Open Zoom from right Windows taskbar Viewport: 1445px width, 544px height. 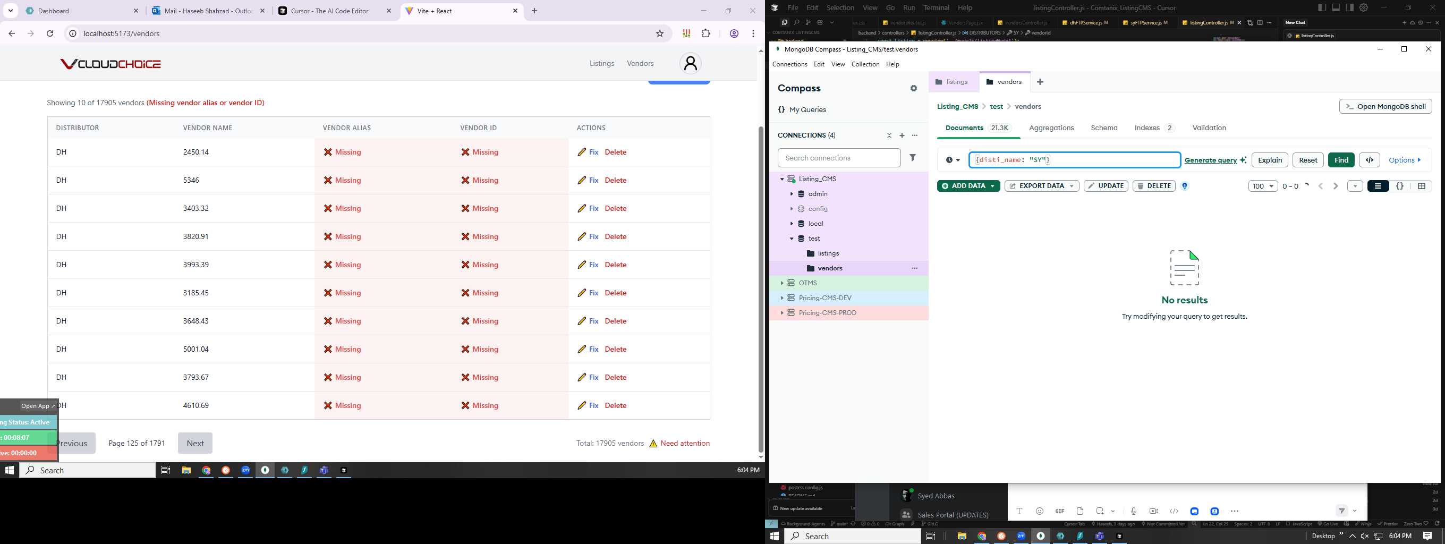tap(1021, 536)
